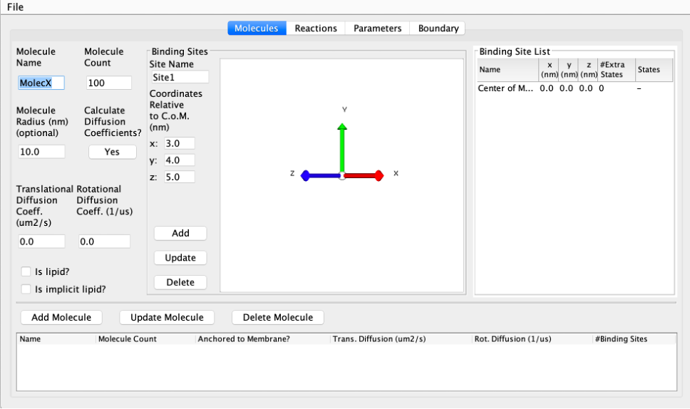Click the z coordinate field showing 5.0
The height and width of the screenshot is (409, 690).
click(x=180, y=177)
